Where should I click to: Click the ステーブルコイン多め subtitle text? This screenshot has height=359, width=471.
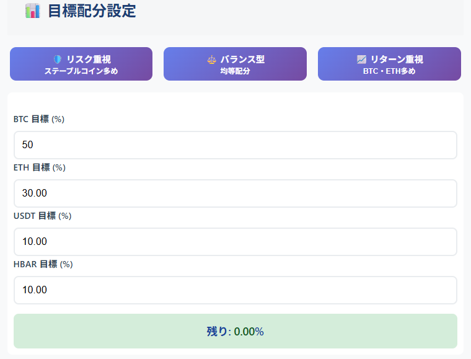click(81, 71)
